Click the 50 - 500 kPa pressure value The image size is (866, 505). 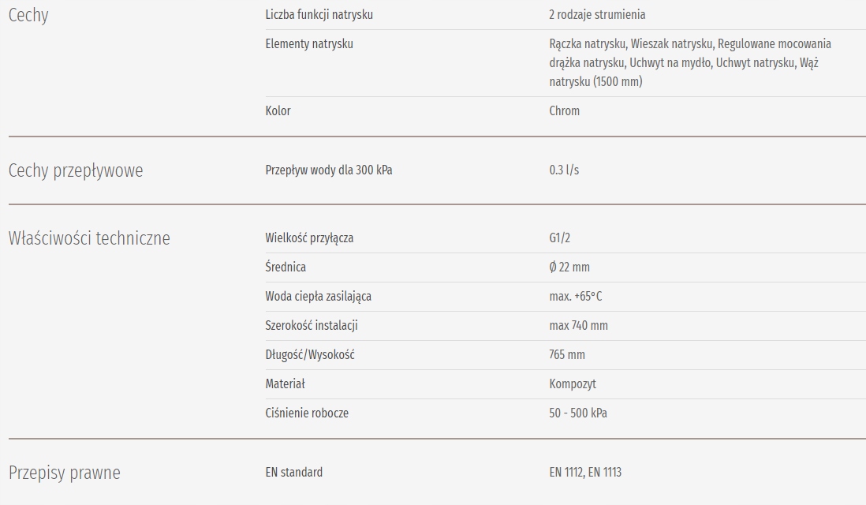coord(578,413)
